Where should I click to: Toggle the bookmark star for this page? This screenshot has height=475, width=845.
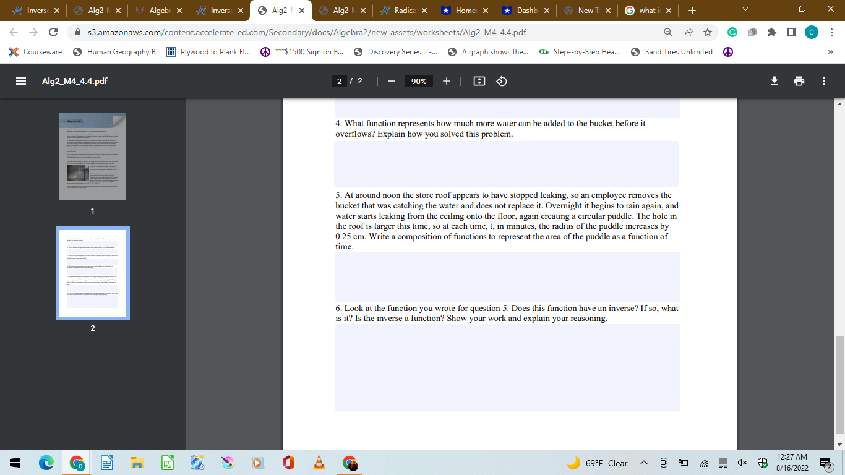click(707, 32)
